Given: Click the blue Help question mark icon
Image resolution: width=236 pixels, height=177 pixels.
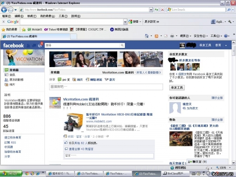Looking at the screenshot, I should 226,36.
